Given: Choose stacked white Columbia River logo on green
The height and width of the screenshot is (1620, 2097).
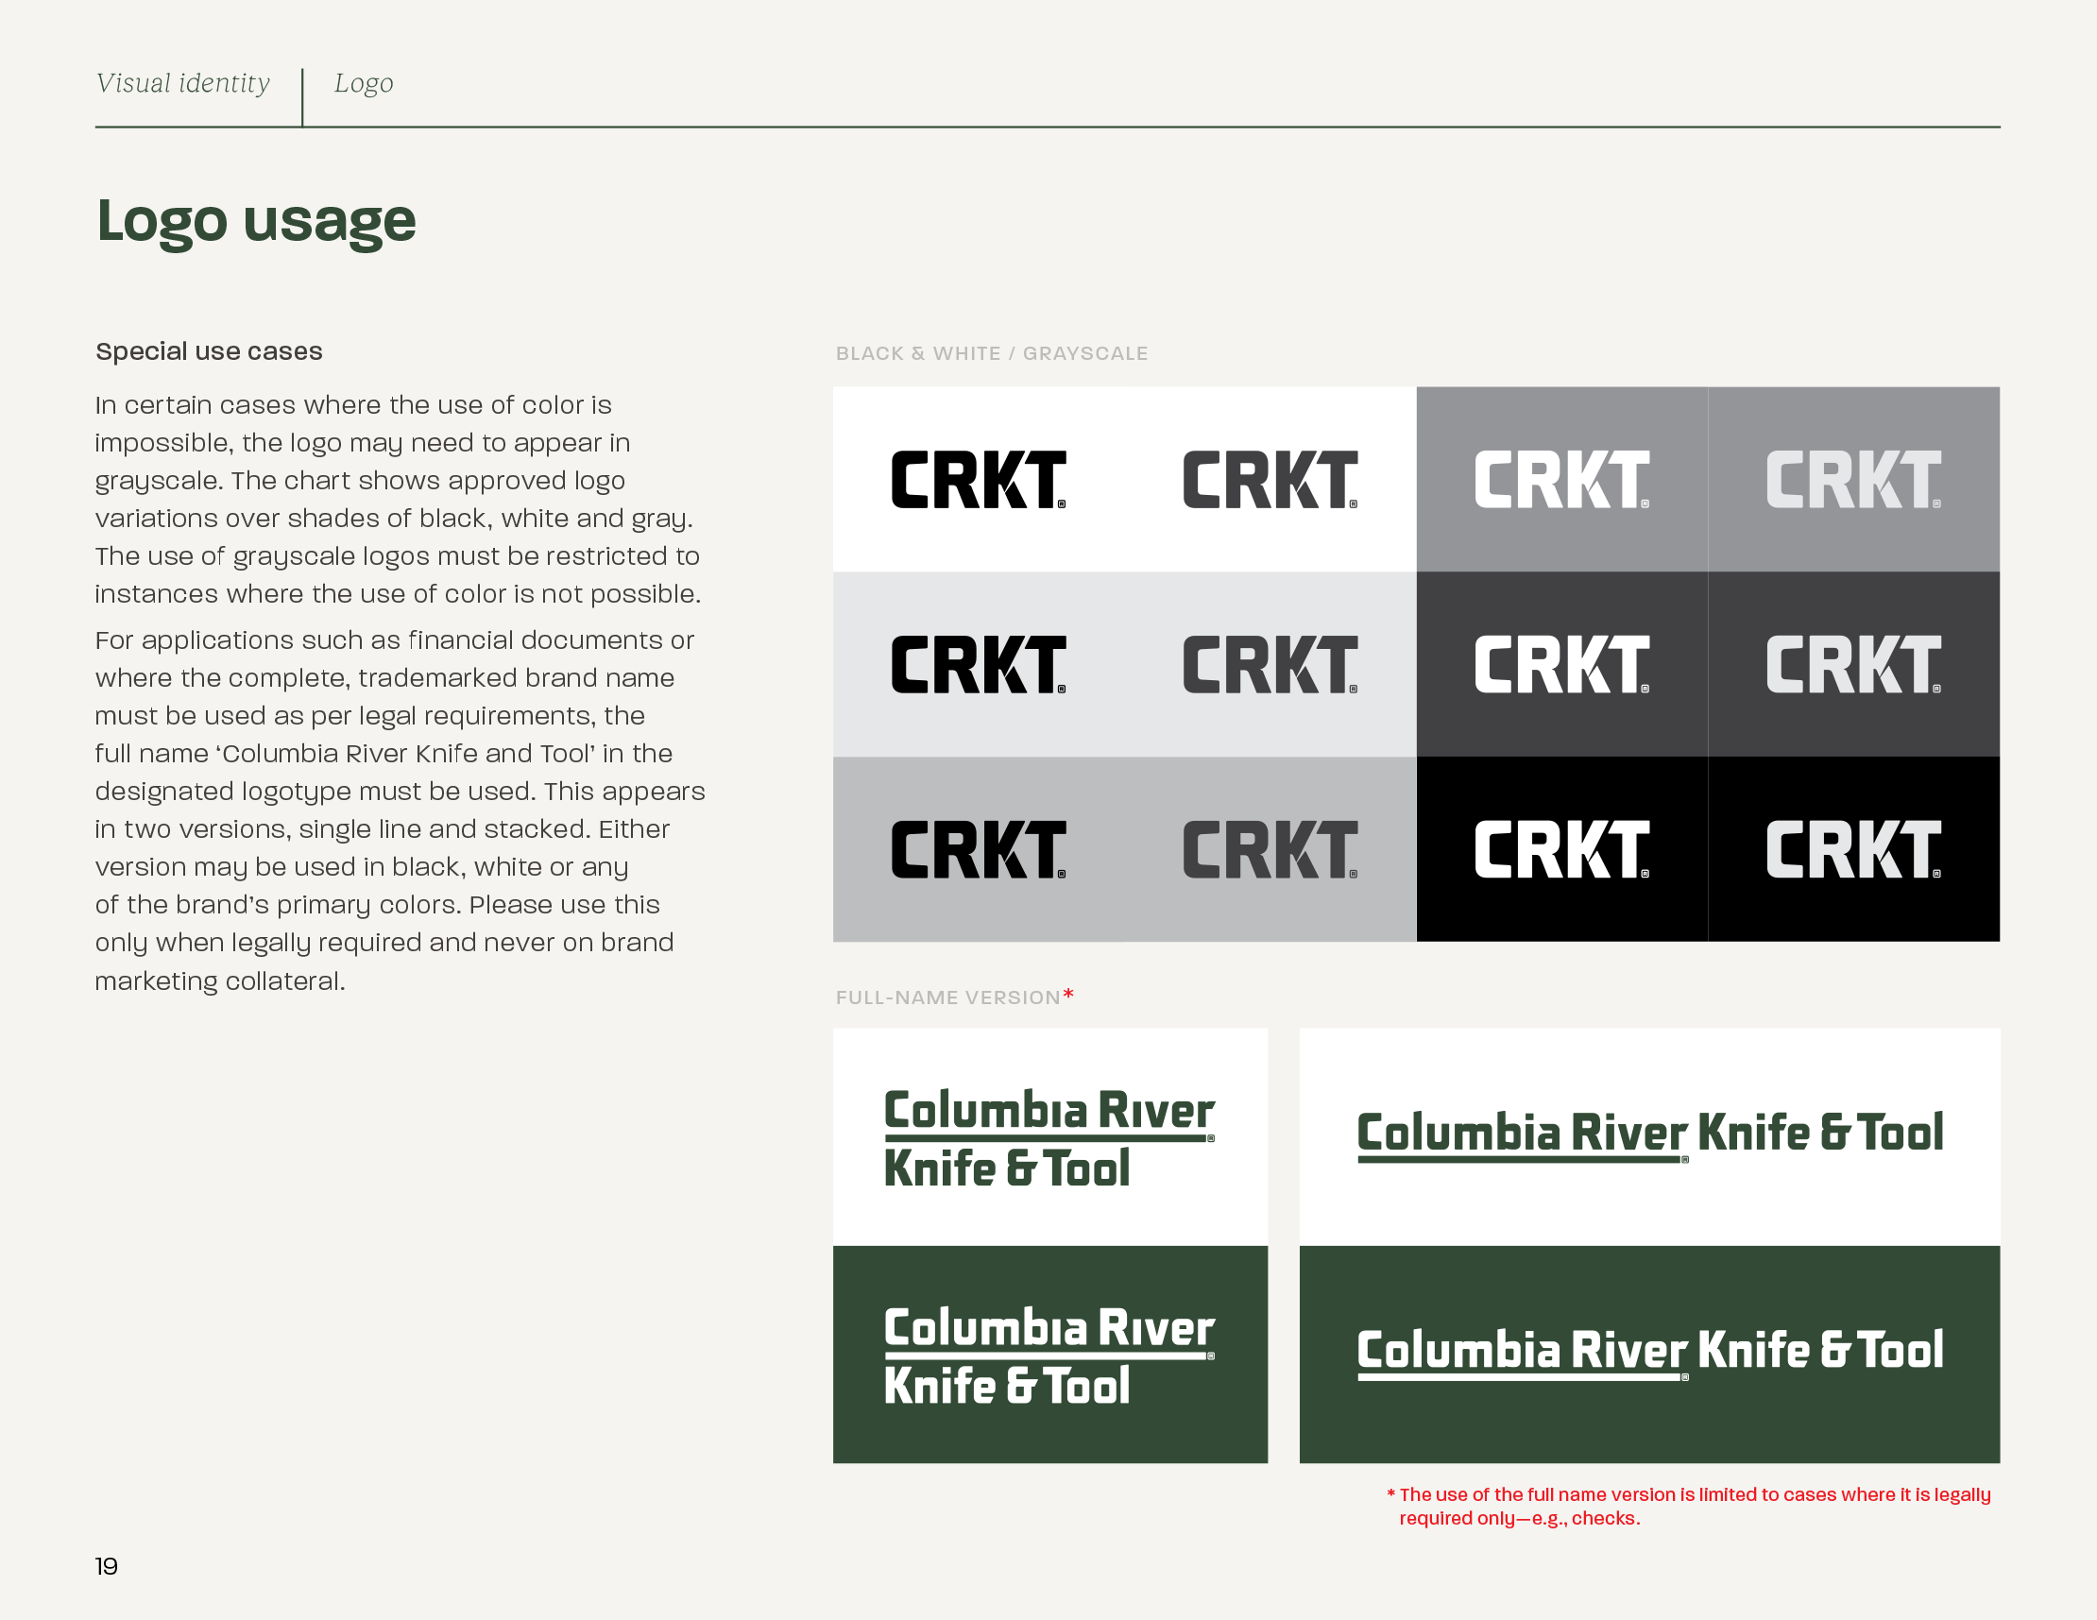Looking at the screenshot, I should (1049, 1355).
